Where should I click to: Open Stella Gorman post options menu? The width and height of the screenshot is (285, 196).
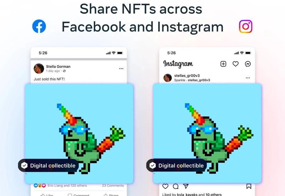point(121,68)
